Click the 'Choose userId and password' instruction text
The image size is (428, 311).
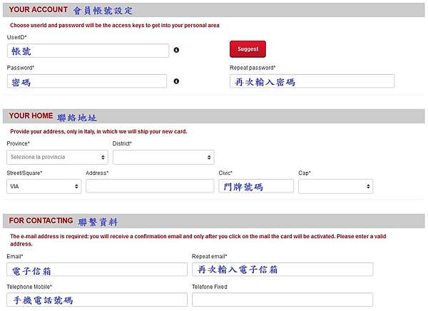(115, 26)
